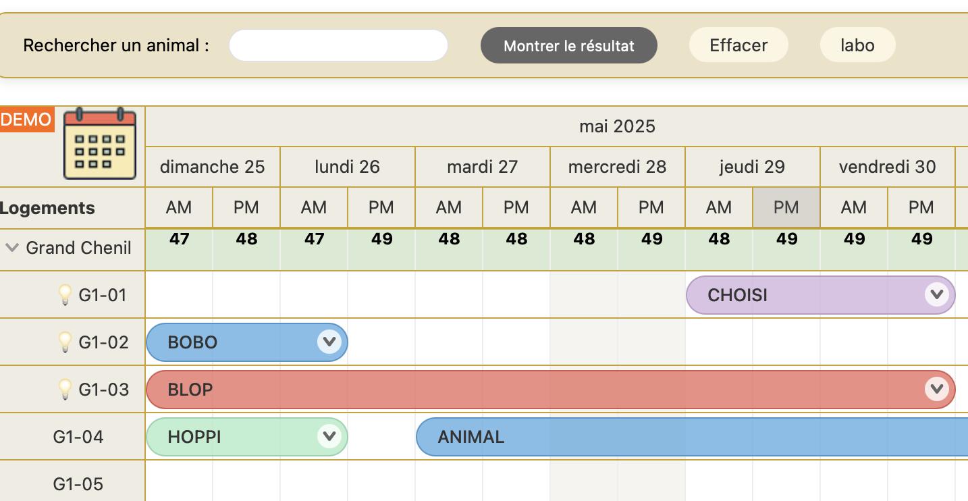Select the lundi 26 day header
968x501 pixels.
point(348,167)
